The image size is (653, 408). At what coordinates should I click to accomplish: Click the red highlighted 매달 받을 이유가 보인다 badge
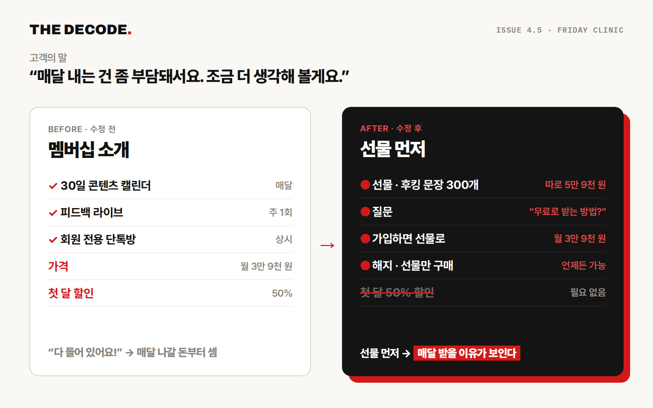pos(467,353)
